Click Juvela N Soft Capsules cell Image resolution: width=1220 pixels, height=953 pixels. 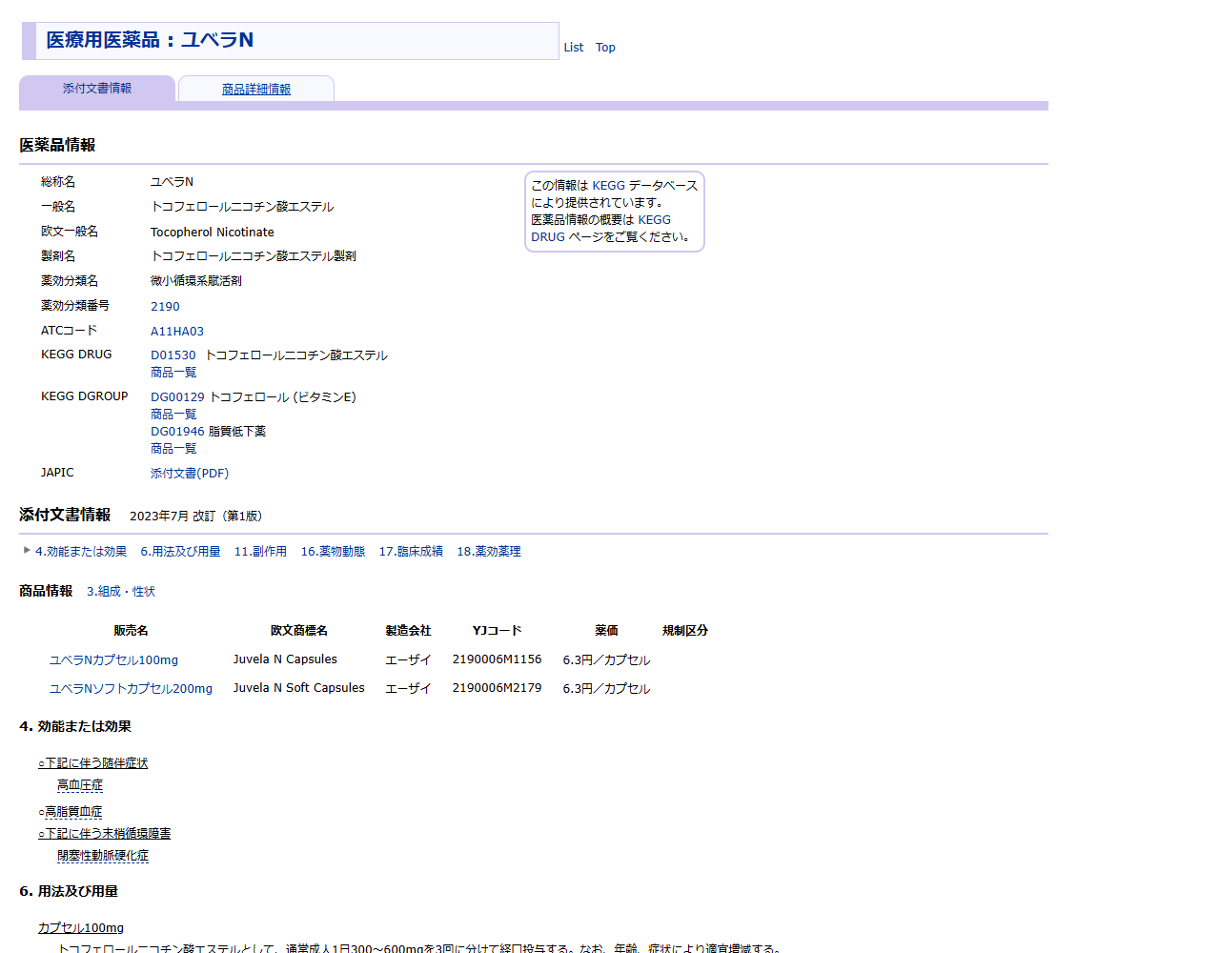[299, 688]
